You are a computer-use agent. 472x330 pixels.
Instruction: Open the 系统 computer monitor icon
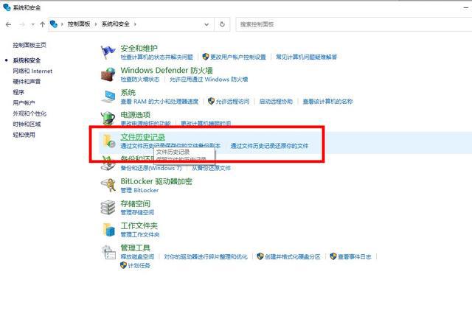[x=108, y=96]
